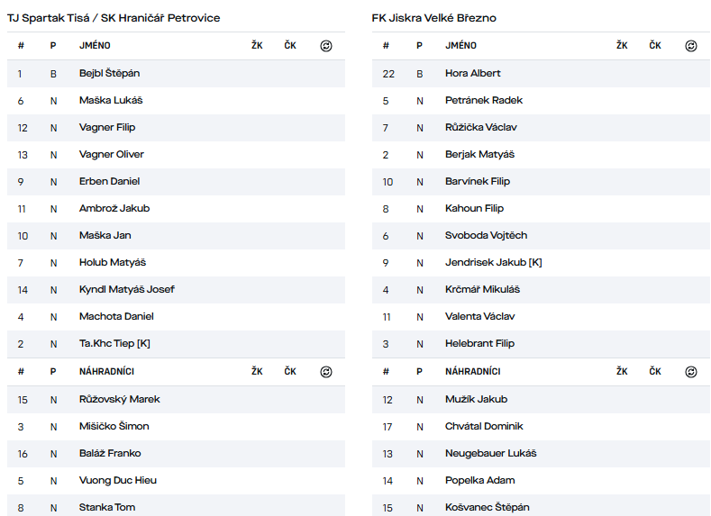Select Svoboda Vojtěch in the lineup
711x516 pixels.
coord(486,235)
